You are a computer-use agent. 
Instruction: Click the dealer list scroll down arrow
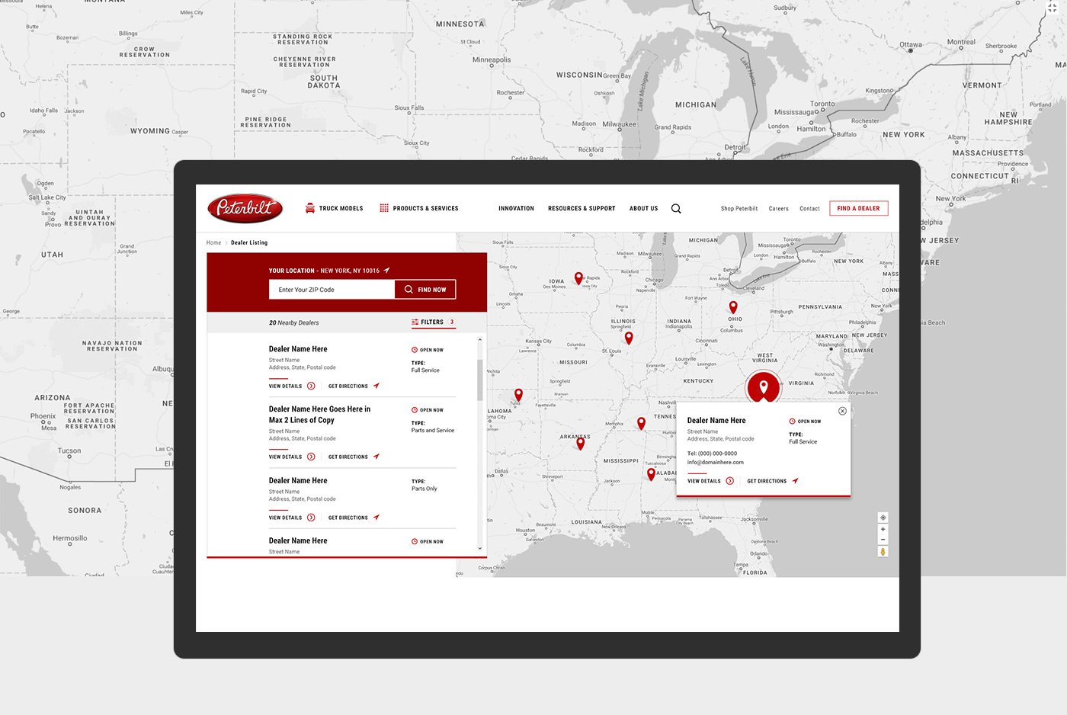pyautogui.click(x=479, y=548)
